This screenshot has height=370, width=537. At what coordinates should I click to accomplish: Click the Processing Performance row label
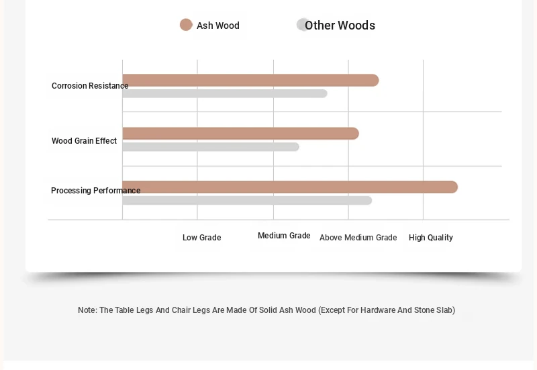point(96,191)
